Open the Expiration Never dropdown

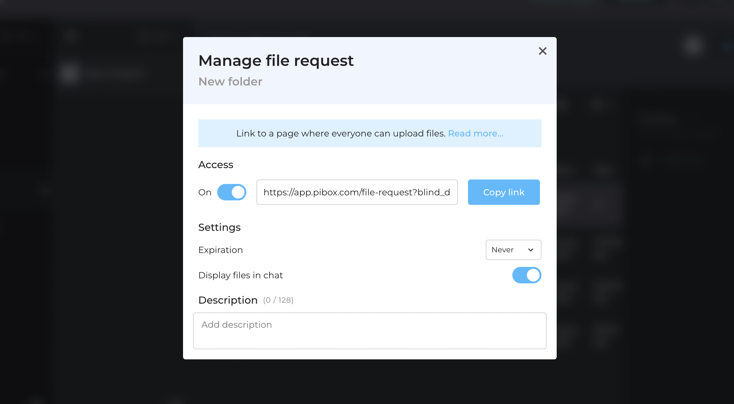point(513,250)
